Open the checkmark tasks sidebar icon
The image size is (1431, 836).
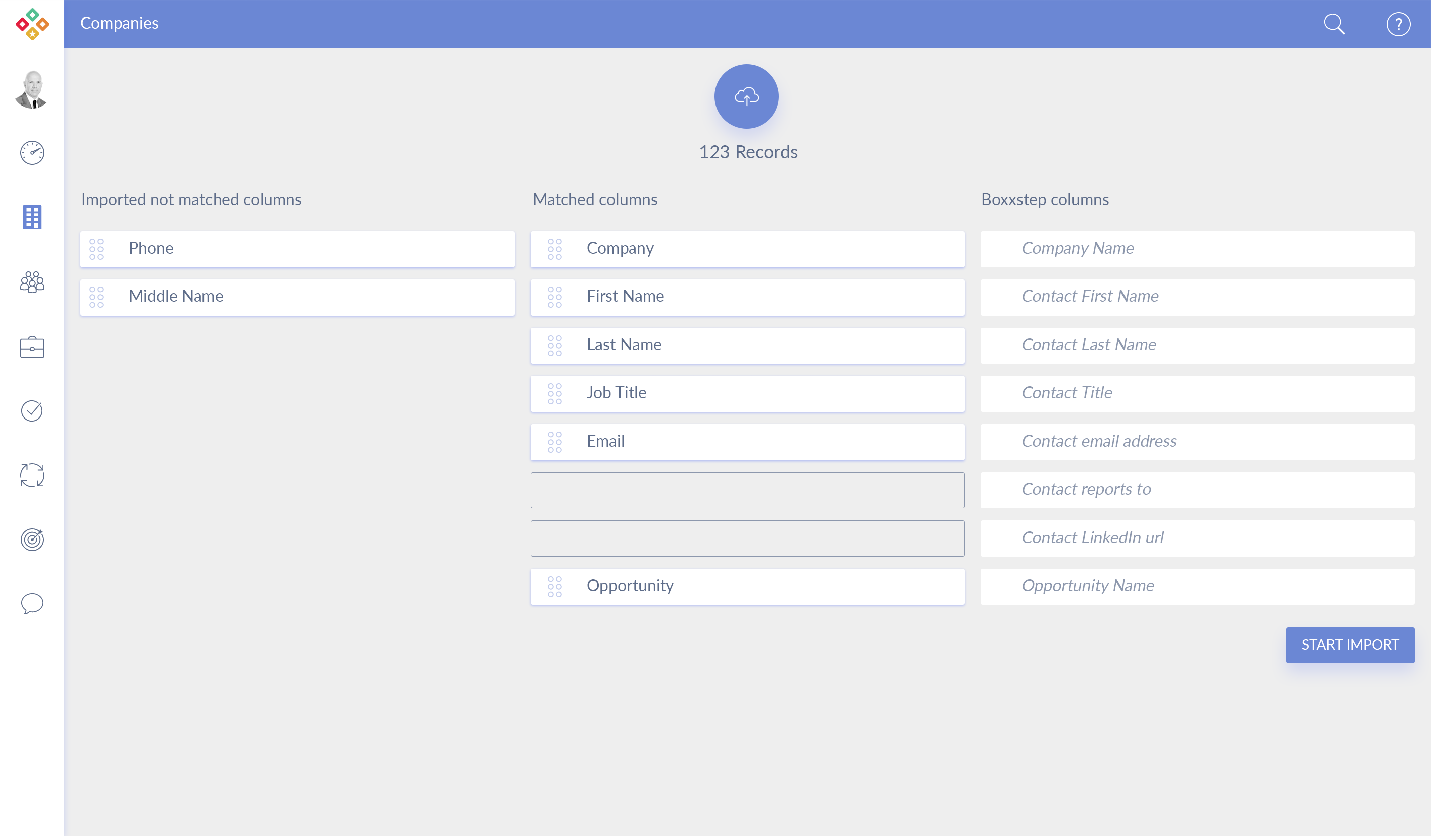tap(32, 410)
